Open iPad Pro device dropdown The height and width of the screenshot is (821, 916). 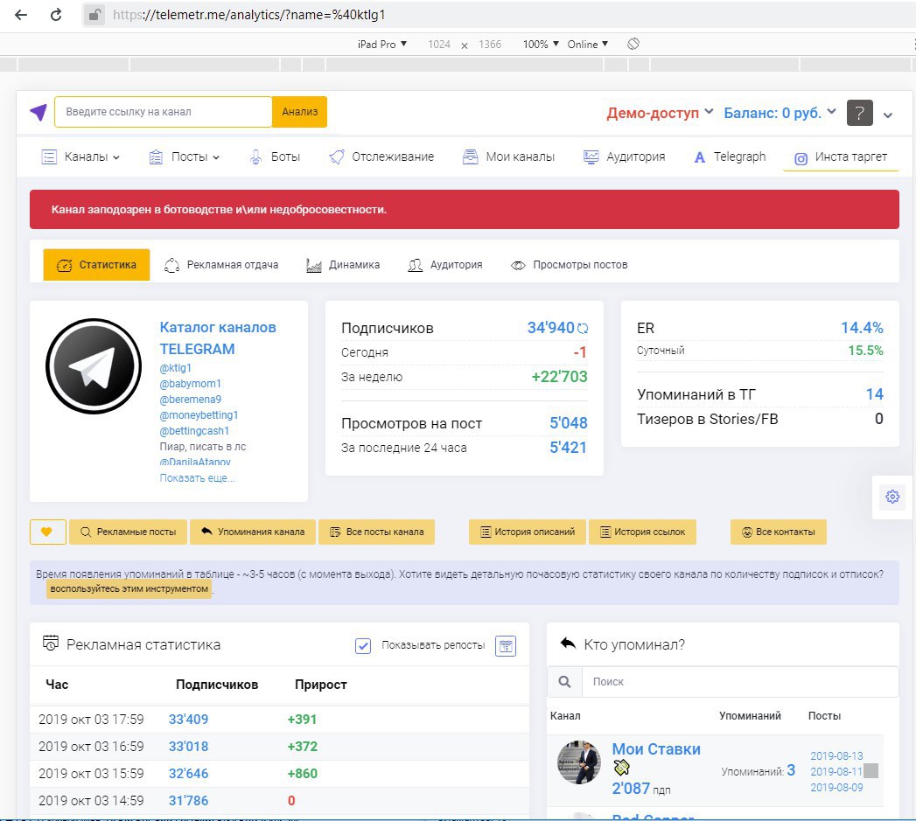(382, 44)
